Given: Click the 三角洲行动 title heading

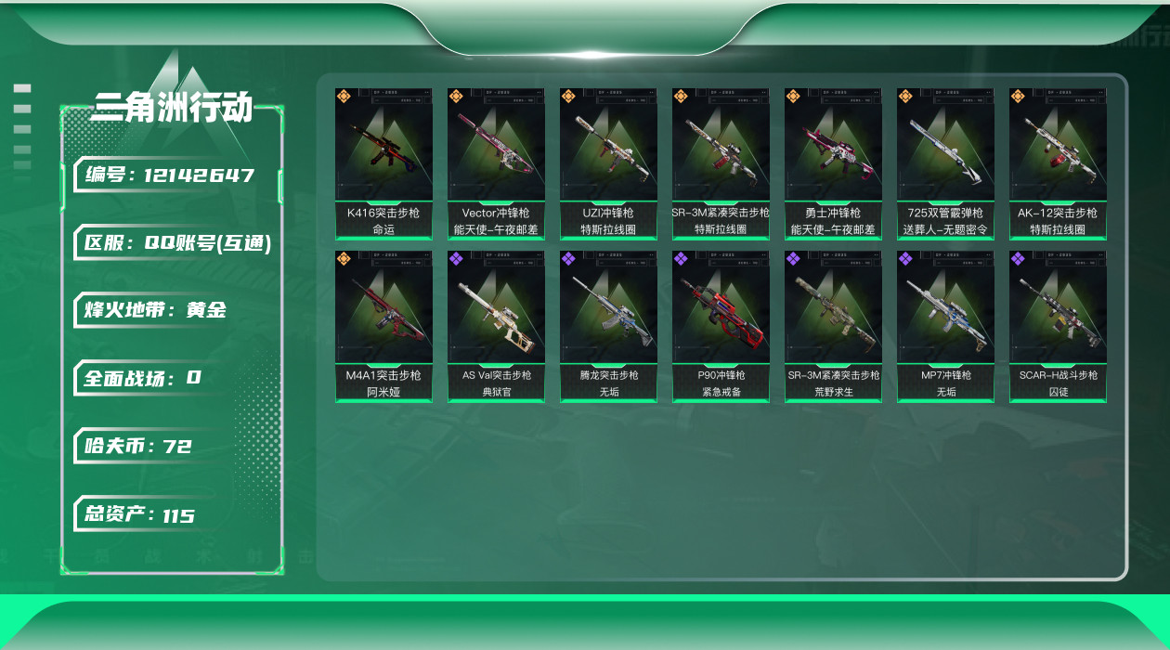Looking at the screenshot, I should (172, 107).
